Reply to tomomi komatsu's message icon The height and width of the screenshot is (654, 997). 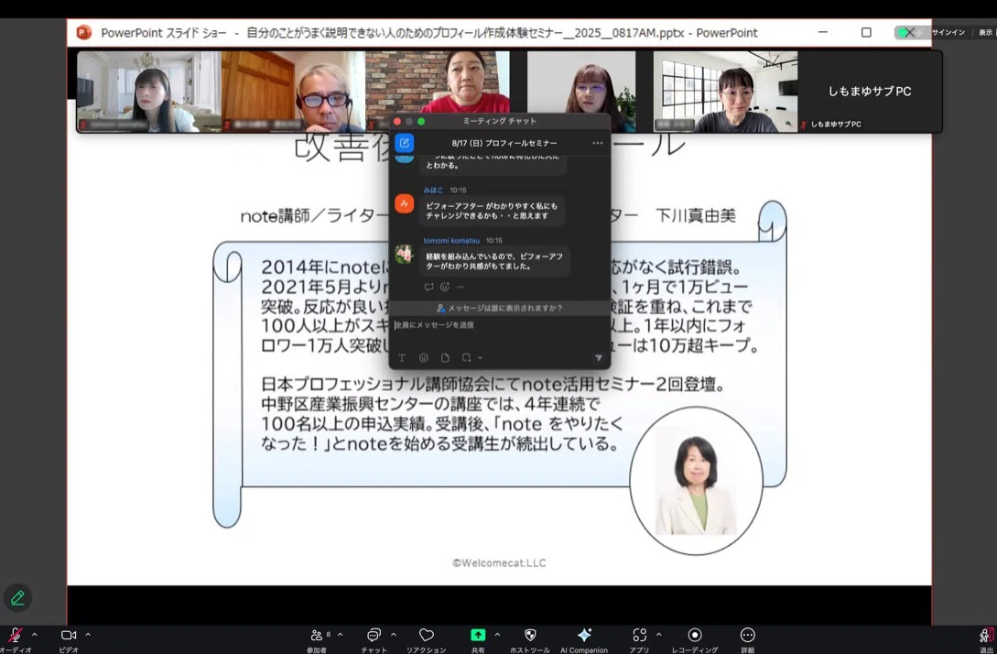tap(429, 287)
